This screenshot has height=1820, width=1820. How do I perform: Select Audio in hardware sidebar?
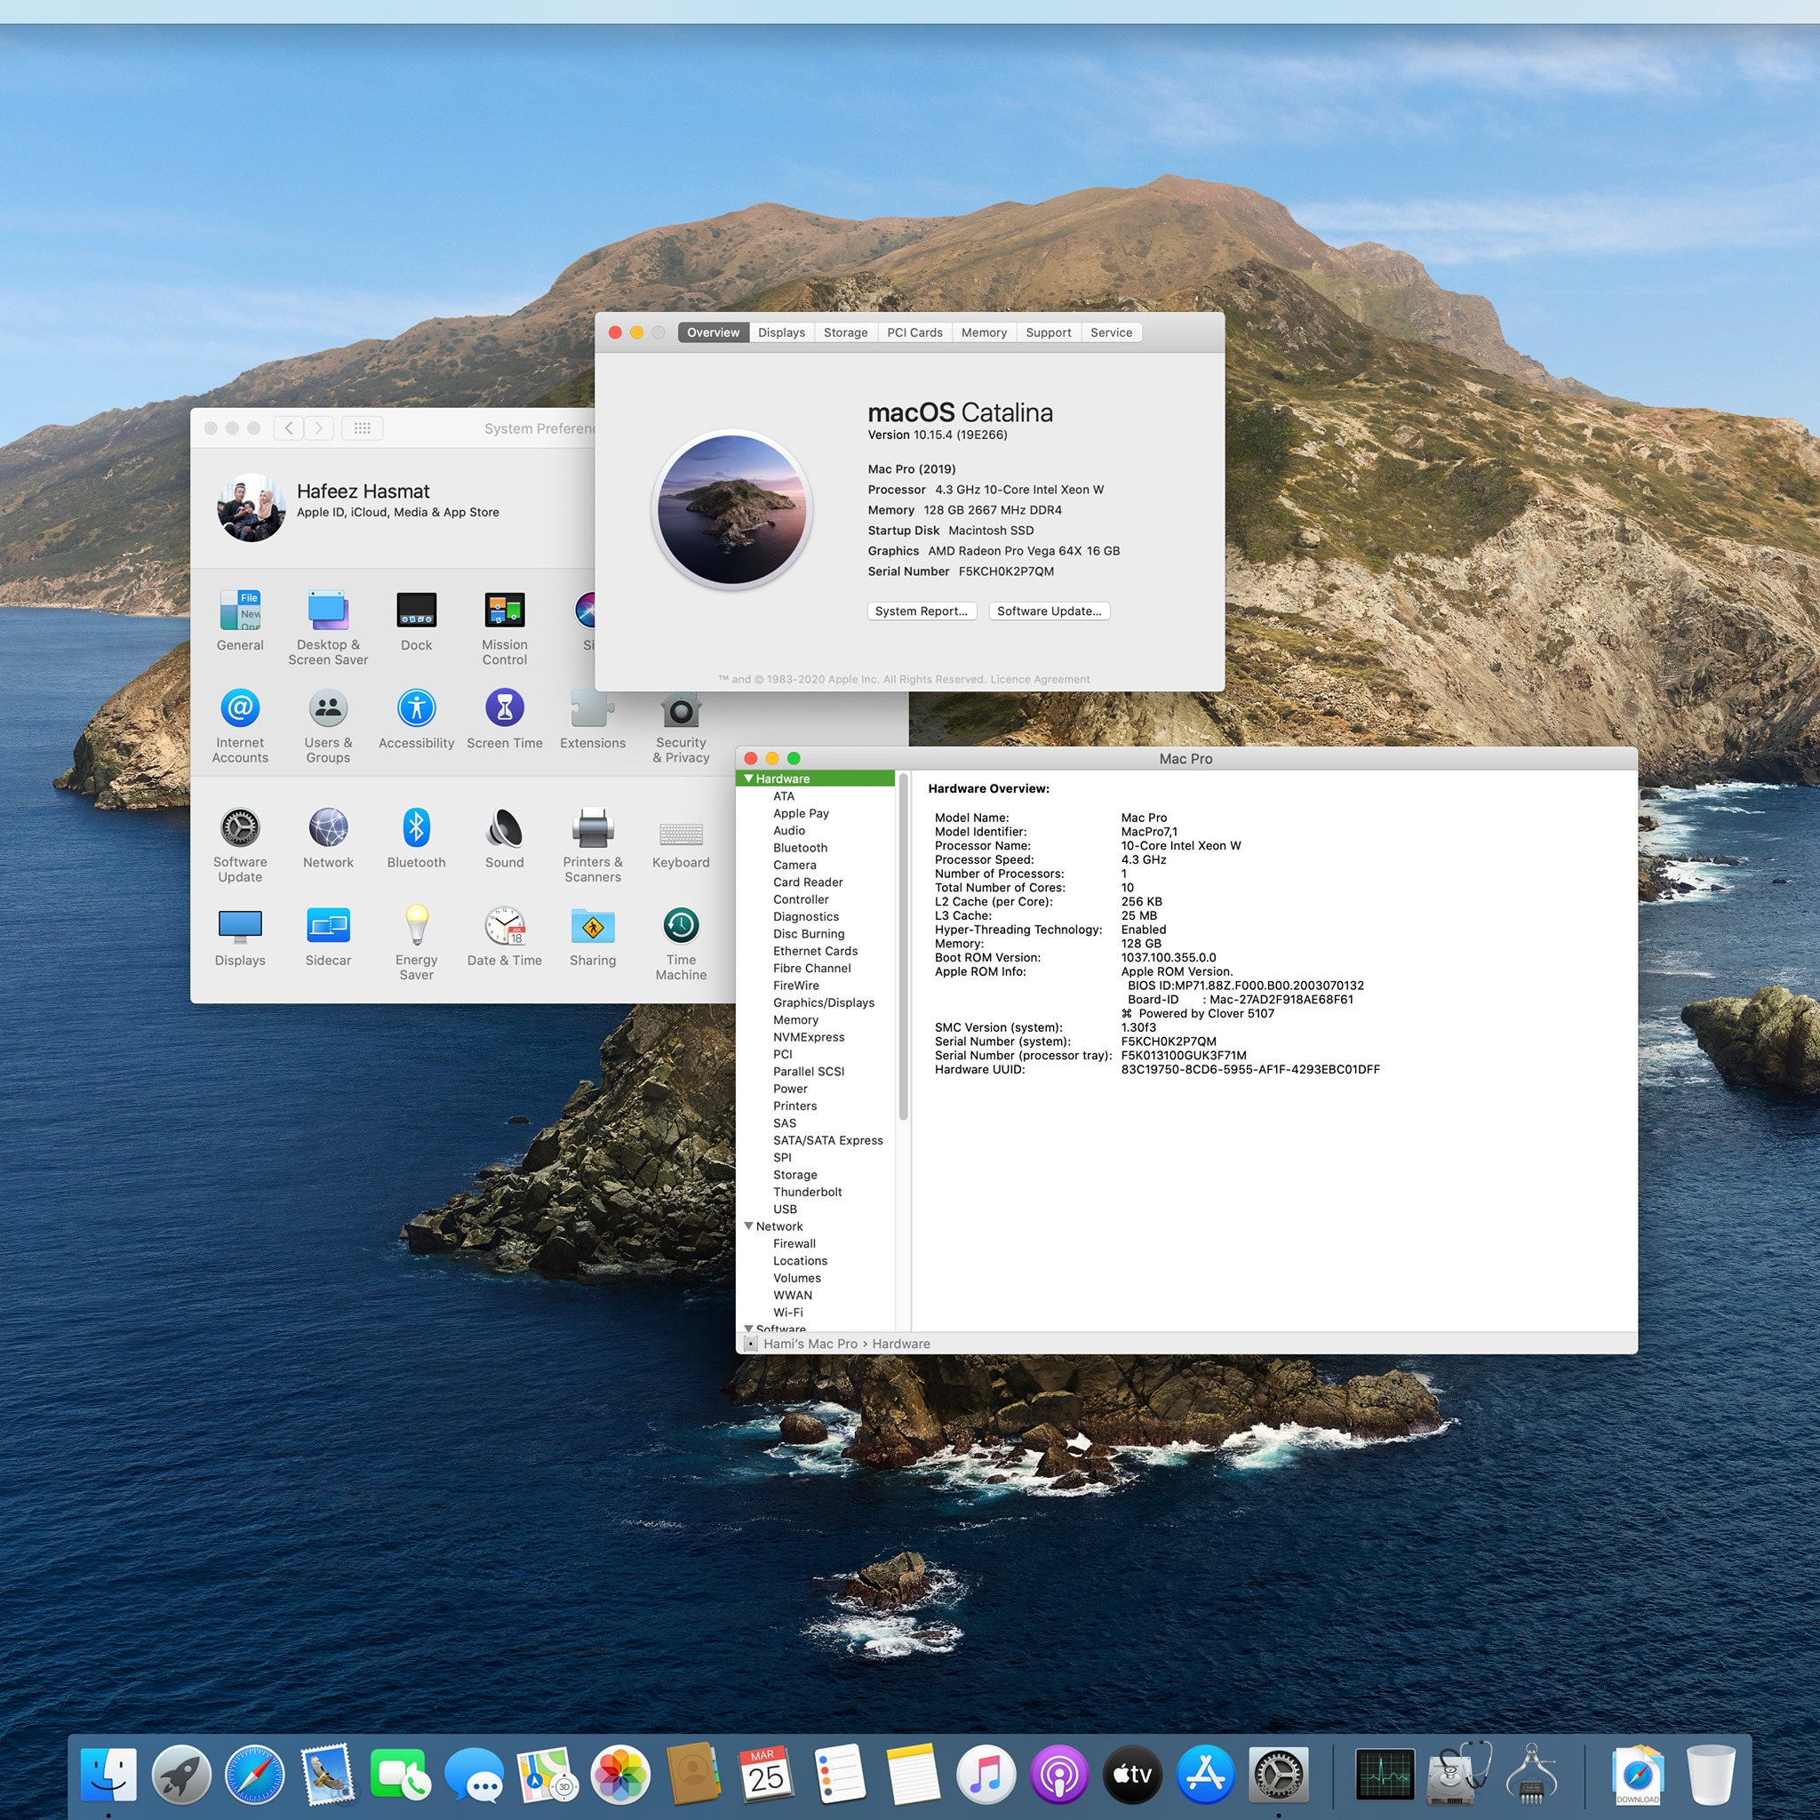pyautogui.click(x=789, y=831)
